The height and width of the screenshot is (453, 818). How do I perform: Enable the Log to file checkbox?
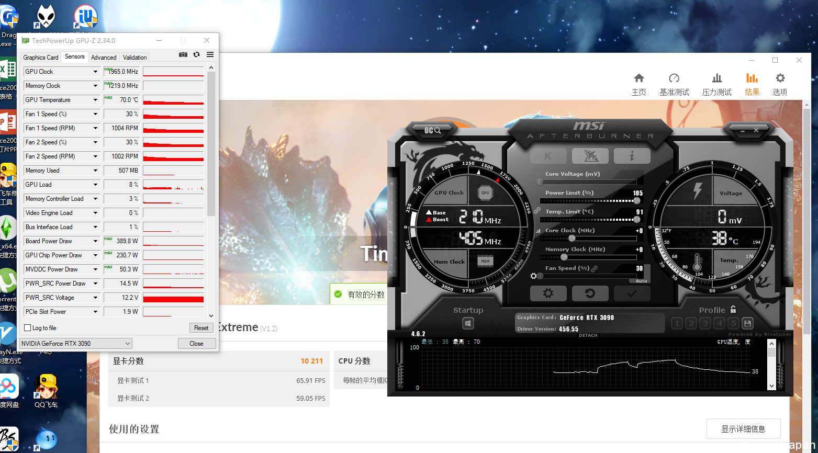pos(28,328)
